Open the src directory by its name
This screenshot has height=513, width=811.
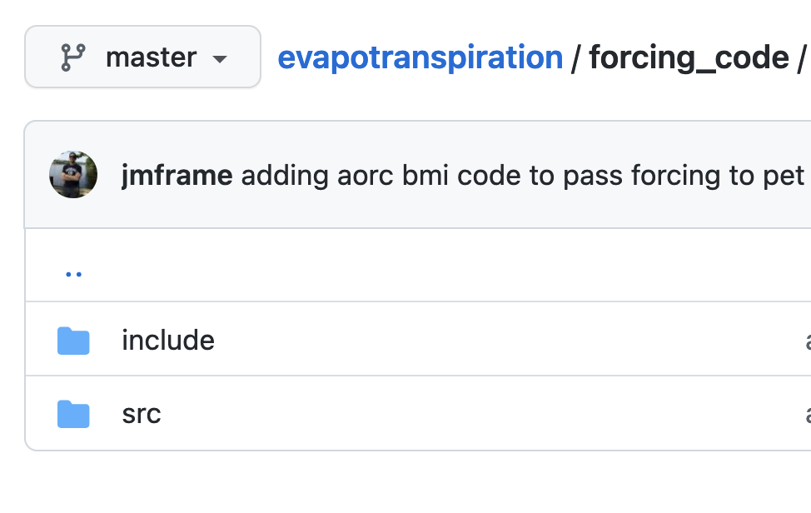coord(142,413)
